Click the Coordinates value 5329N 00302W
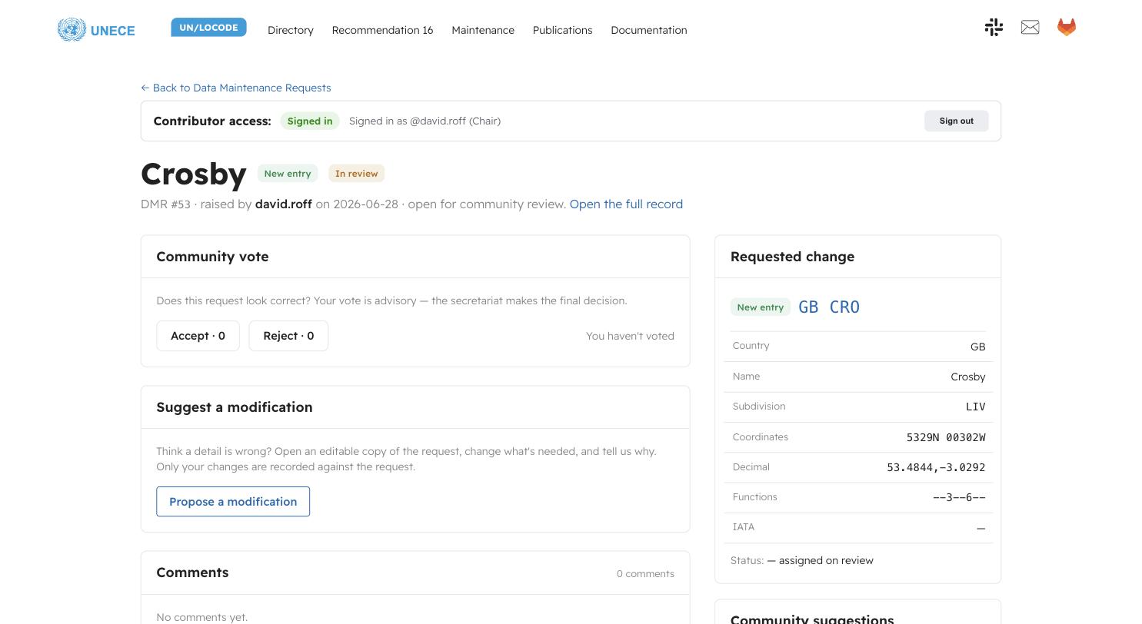Image resolution: width=1142 pixels, height=624 pixels. coord(946,437)
